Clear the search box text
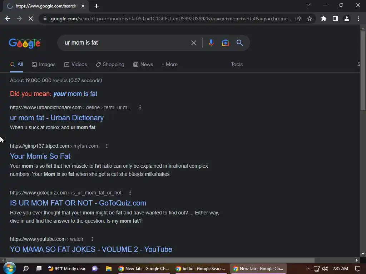The width and height of the screenshot is (366, 274). coord(193,43)
